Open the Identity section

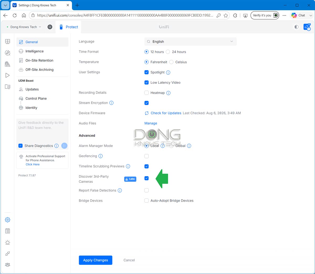43,108
